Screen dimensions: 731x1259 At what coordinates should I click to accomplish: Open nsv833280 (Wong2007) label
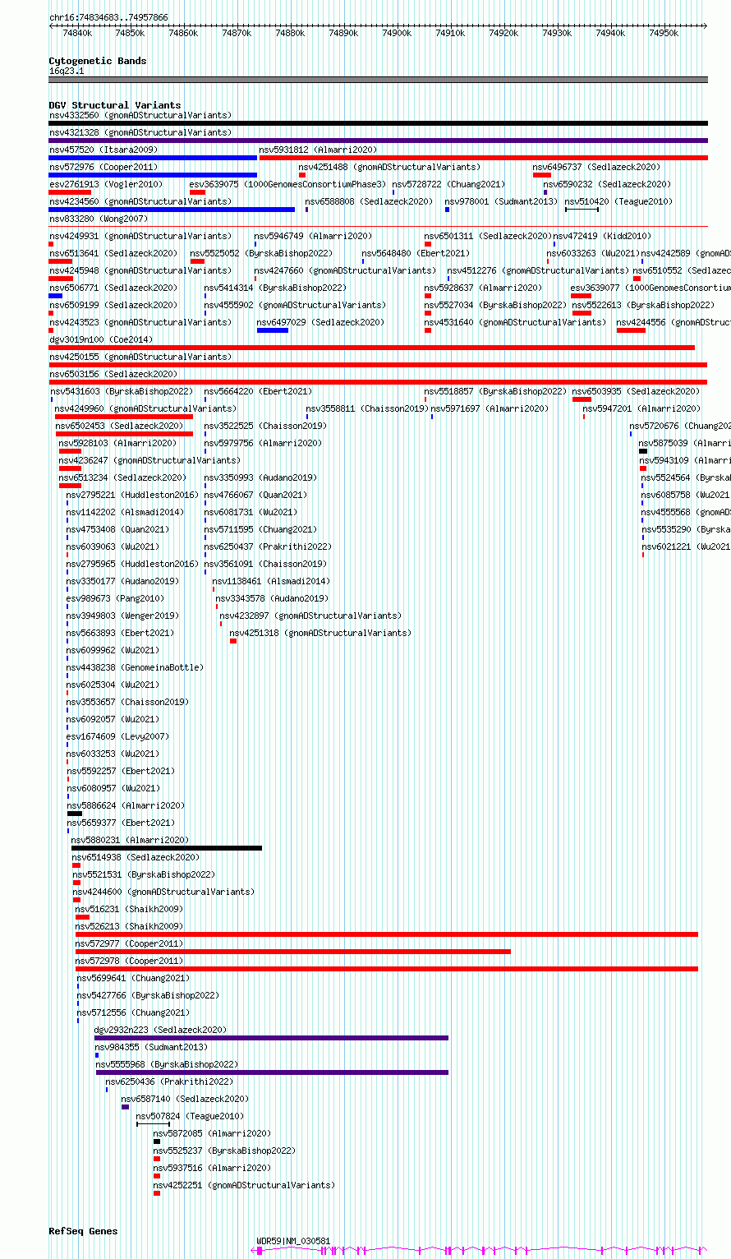[x=99, y=219]
